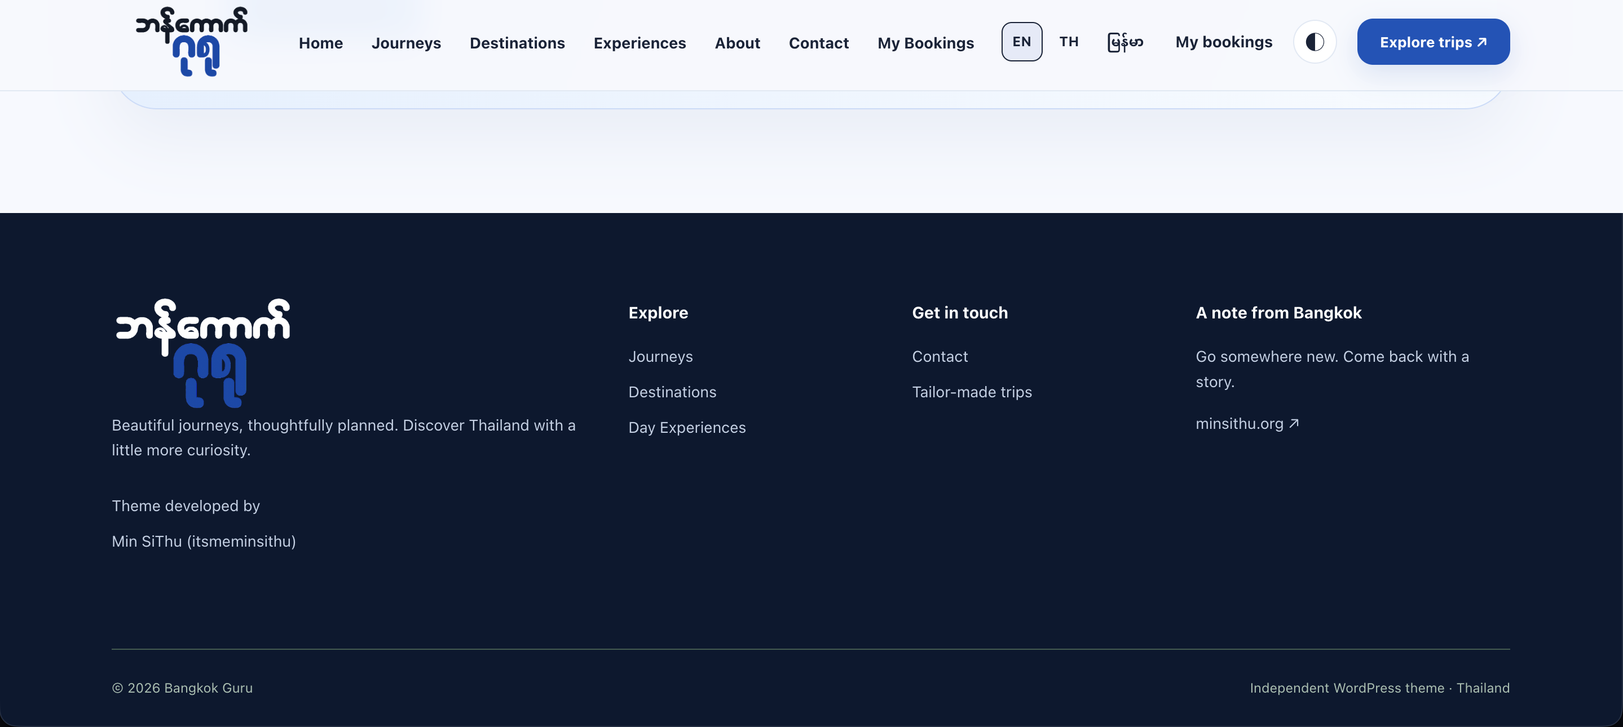Open Experiences nav item
Screen dimensions: 1623x727
640,43
